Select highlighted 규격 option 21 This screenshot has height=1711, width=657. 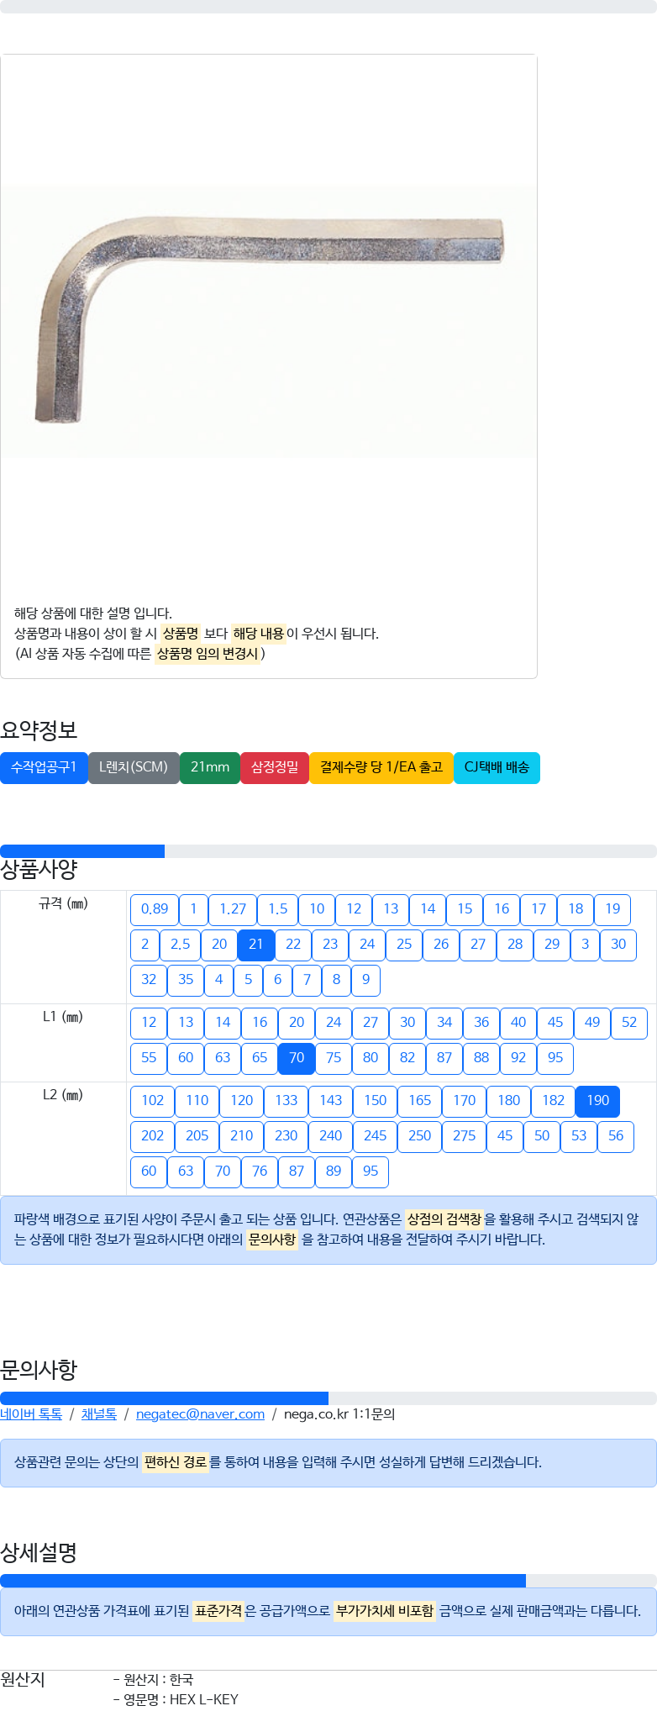[256, 945]
